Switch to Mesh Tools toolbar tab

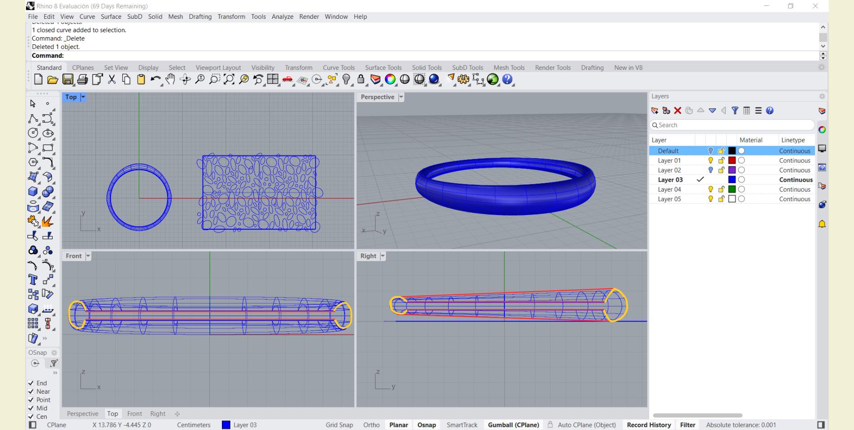coord(509,68)
